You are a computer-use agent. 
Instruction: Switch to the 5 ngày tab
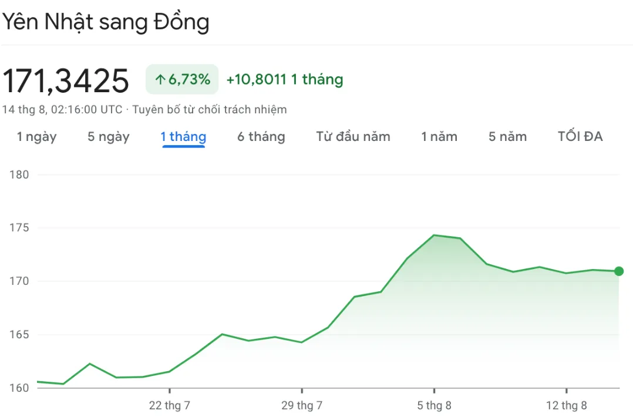pyautogui.click(x=109, y=137)
